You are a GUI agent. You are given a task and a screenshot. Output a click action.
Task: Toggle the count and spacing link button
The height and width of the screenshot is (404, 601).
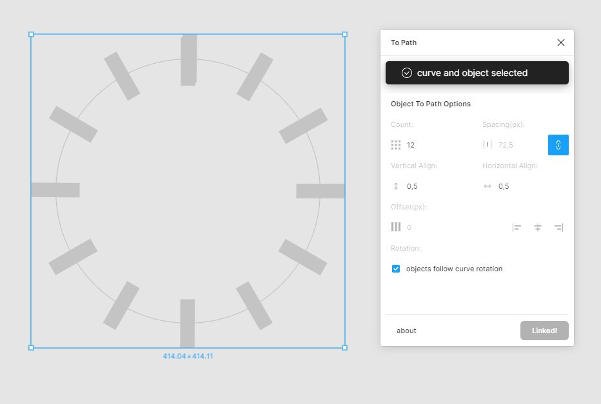point(558,145)
